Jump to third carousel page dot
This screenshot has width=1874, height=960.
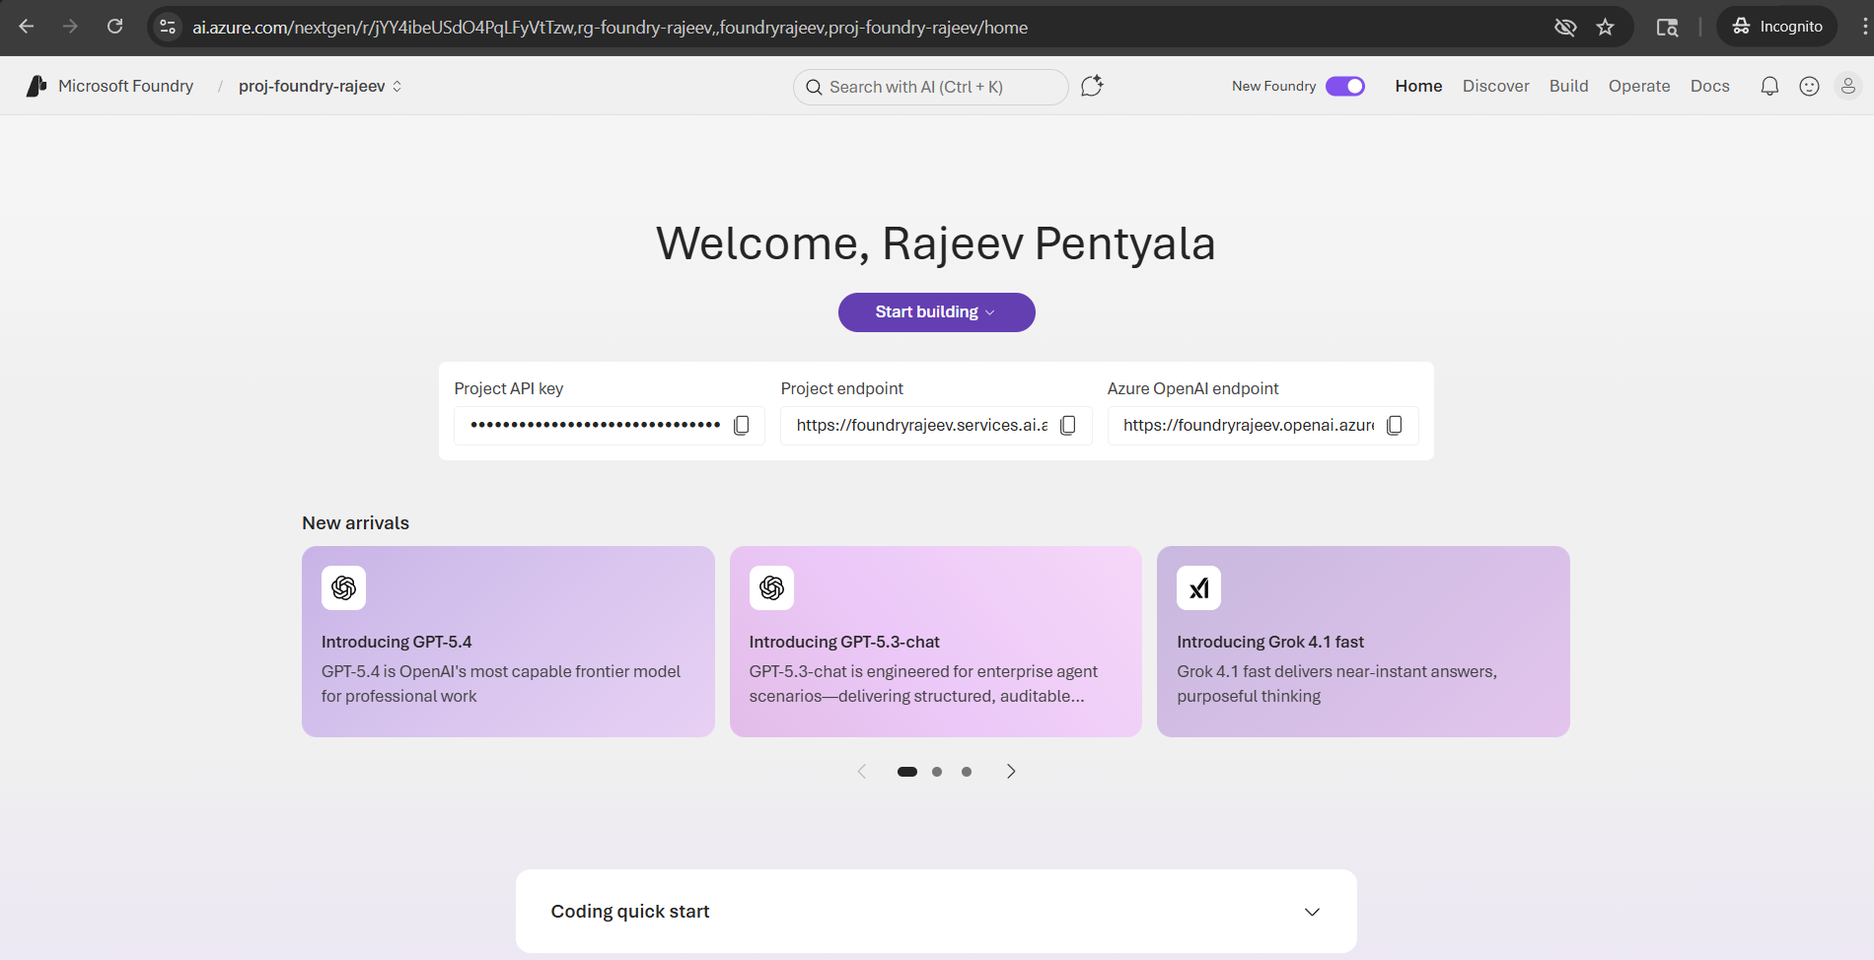tap(967, 772)
